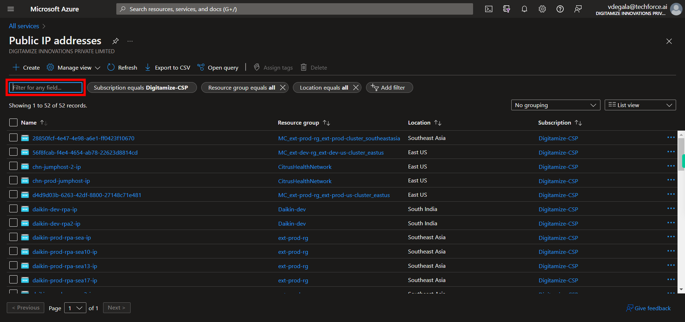The width and height of the screenshot is (685, 322).
Task: Click the Next page button
Action: 117,308
